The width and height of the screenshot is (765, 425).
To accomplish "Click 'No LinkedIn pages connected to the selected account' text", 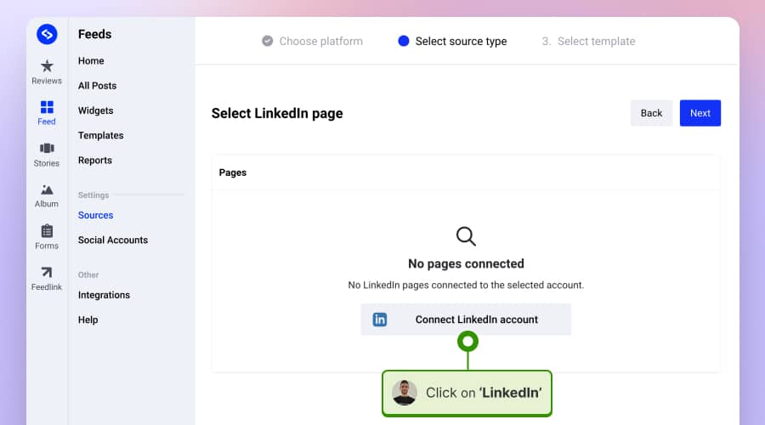I will pyautogui.click(x=466, y=285).
